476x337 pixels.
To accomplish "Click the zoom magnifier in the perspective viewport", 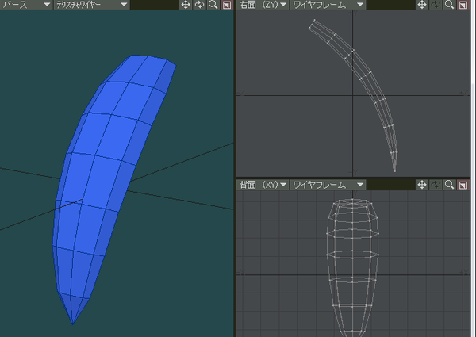I will pyautogui.click(x=213, y=5).
